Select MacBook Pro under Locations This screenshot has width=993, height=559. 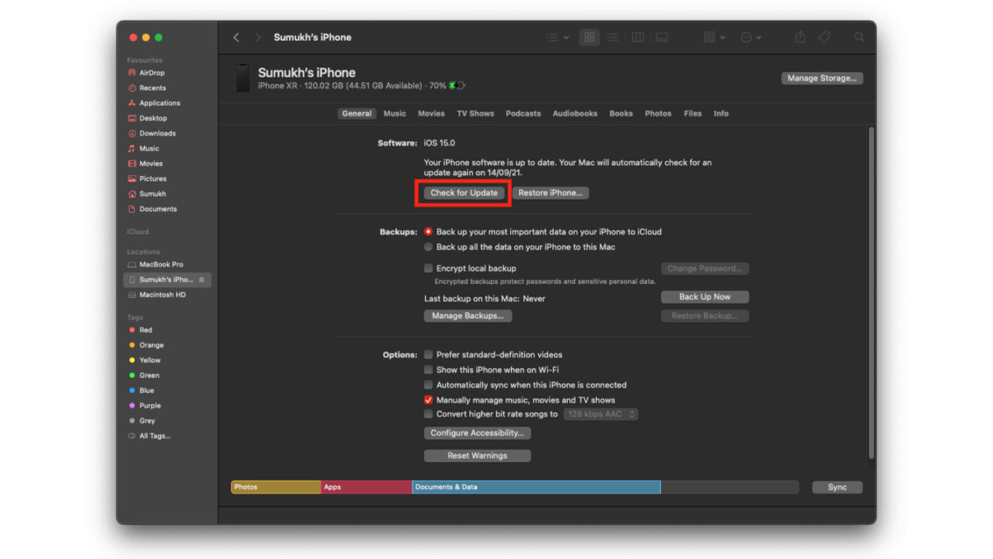161,264
